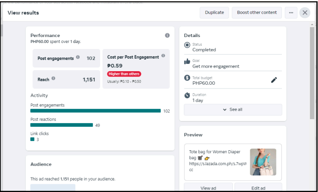The image size is (318, 192).
Task: Expand details with See all
Action: click(x=233, y=109)
